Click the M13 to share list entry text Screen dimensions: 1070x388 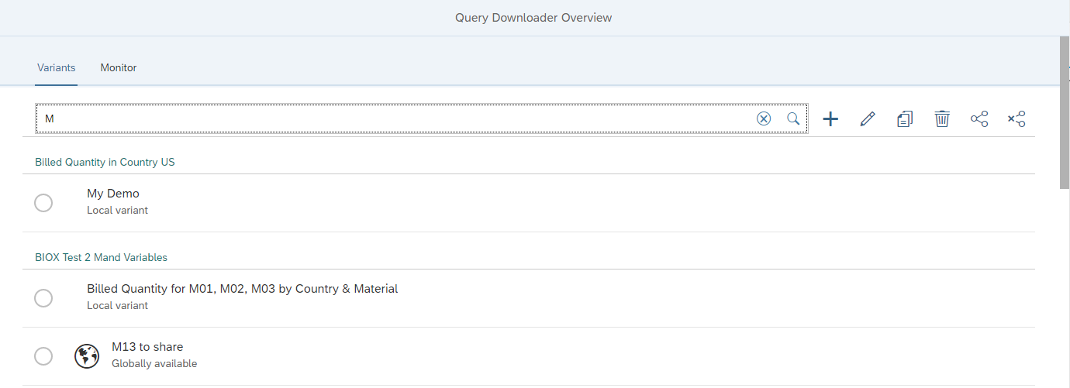tap(147, 347)
